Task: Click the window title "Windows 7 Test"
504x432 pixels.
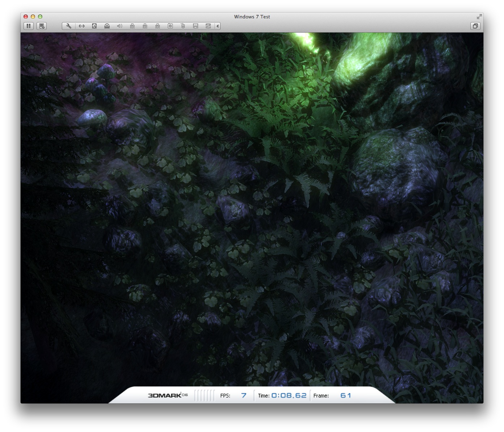Action: 252,17
